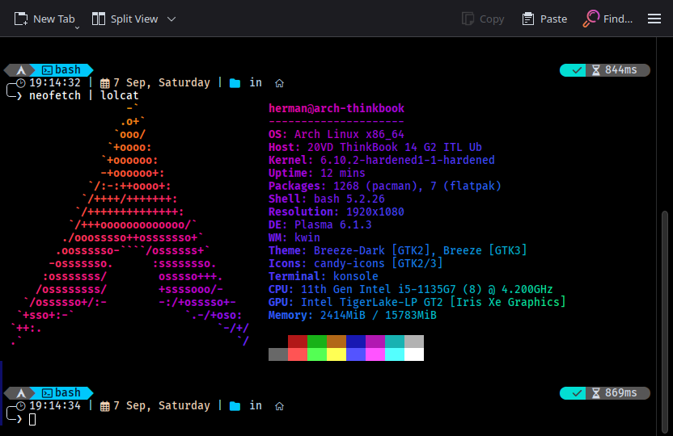
Task: Click the folder icon in second prompt
Action: pyautogui.click(x=235, y=406)
